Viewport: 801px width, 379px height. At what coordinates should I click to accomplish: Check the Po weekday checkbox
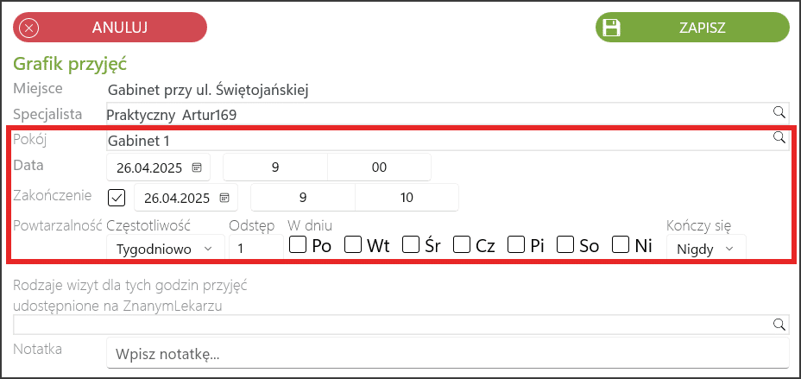pyautogui.click(x=297, y=244)
